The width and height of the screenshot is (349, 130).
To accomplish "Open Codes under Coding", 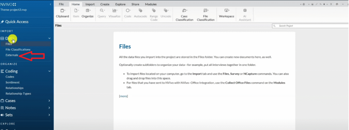I will pos(10,77).
